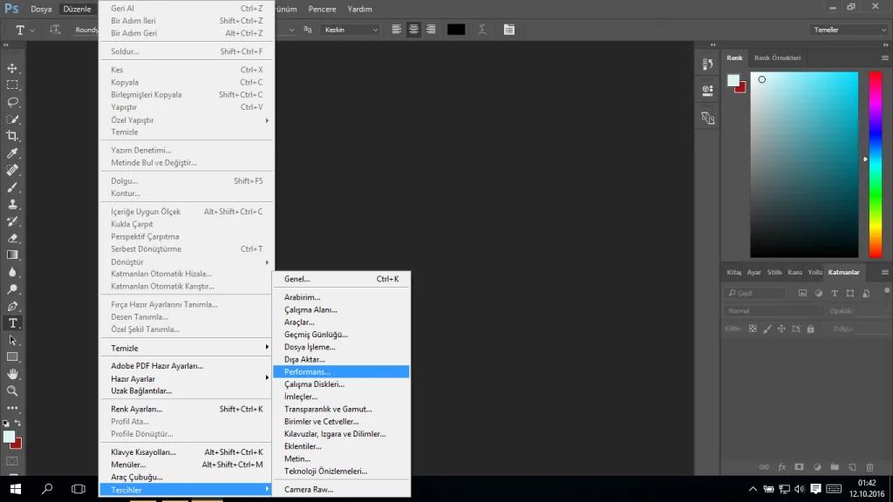This screenshot has width=893, height=502.
Task: Click Klavye Kısayolları... menu entry
Action: click(143, 452)
